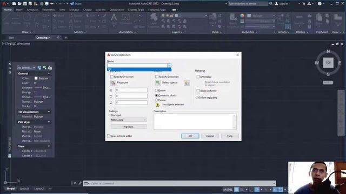This screenshot has height=194, width=346.
Task: Collapse the General section in Properties palette
Action: [x=49, y=73]
